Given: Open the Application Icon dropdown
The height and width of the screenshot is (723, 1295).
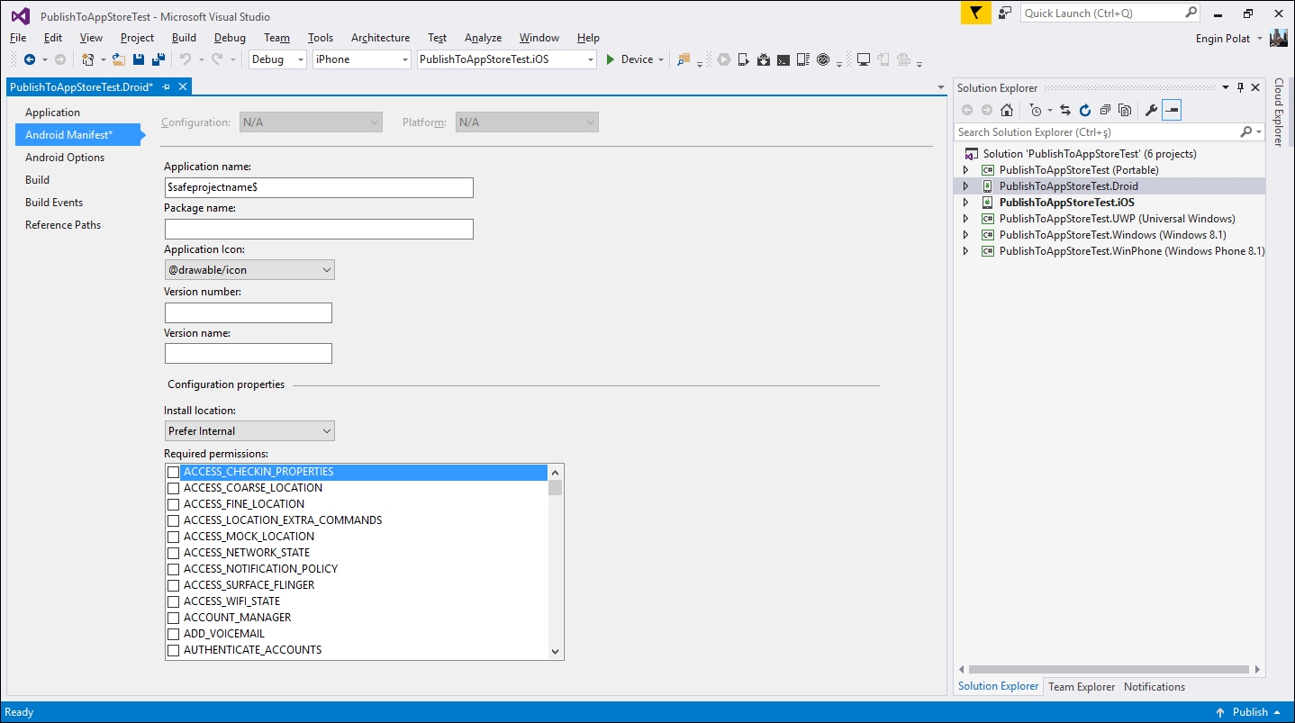Looking at the screenshot, I should [x=325, y=269].
